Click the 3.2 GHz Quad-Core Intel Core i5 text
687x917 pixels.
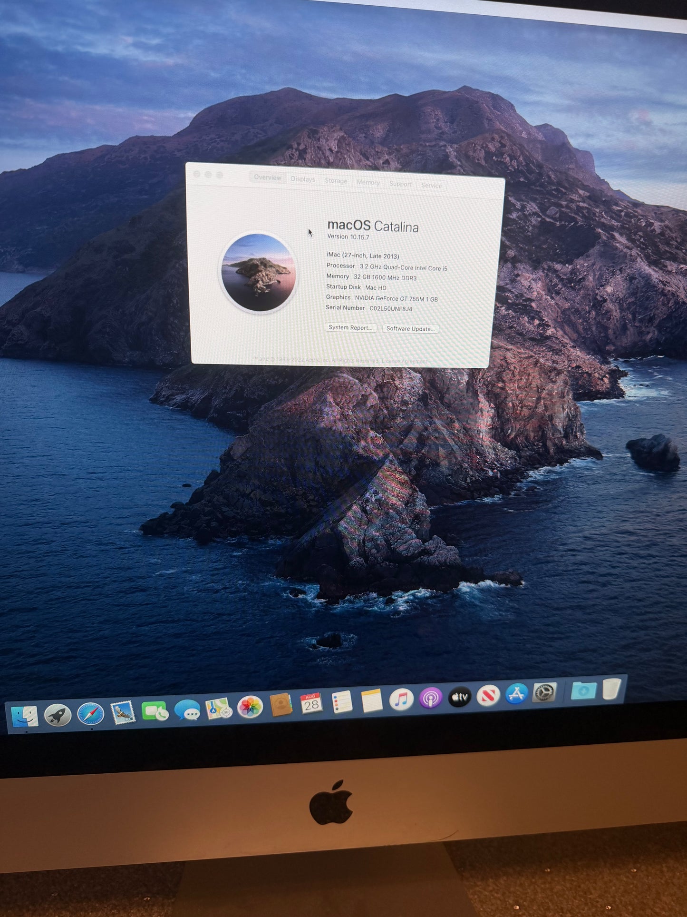click(x=403, y=267)
